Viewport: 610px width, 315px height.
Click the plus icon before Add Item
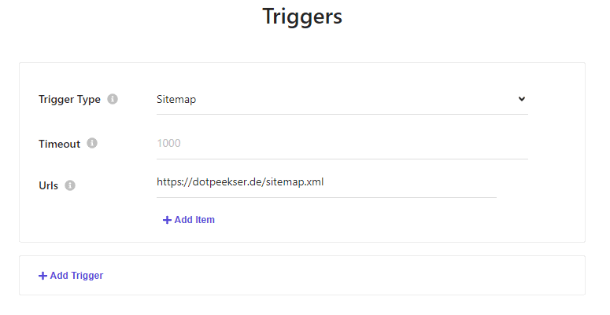point(167,220)
